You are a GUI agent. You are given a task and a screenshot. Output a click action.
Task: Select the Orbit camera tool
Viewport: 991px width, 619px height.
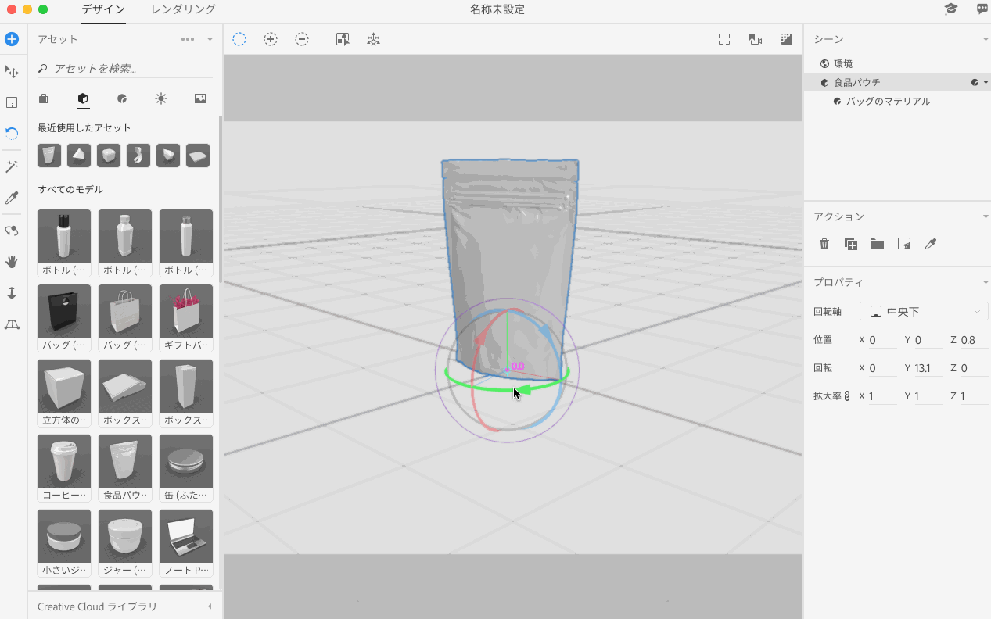click(12, 231)
